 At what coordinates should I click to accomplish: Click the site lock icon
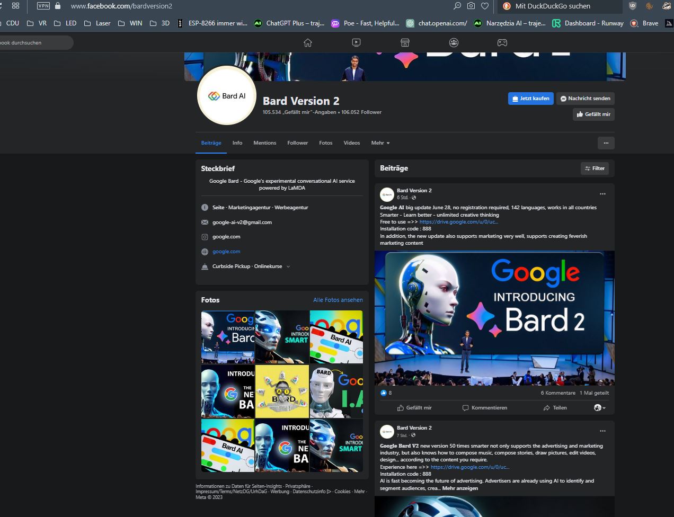(x=58, y=6)
